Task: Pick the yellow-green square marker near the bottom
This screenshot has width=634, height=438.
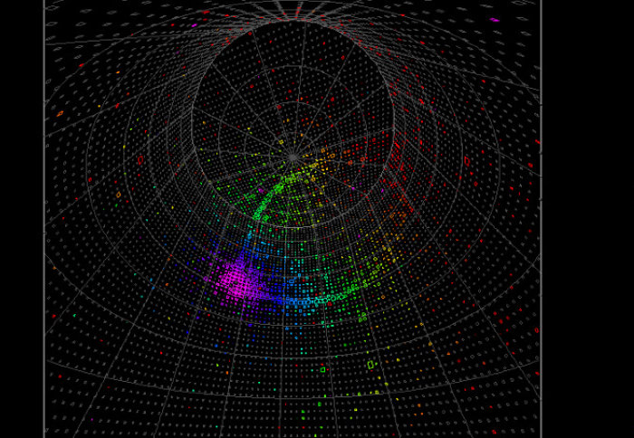Action: [370, 365]
